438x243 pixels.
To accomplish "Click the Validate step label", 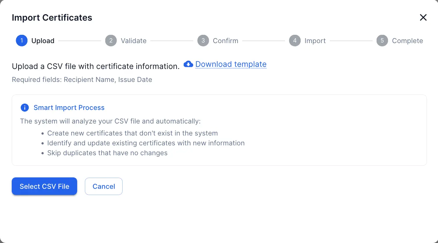I will [133, 41].
